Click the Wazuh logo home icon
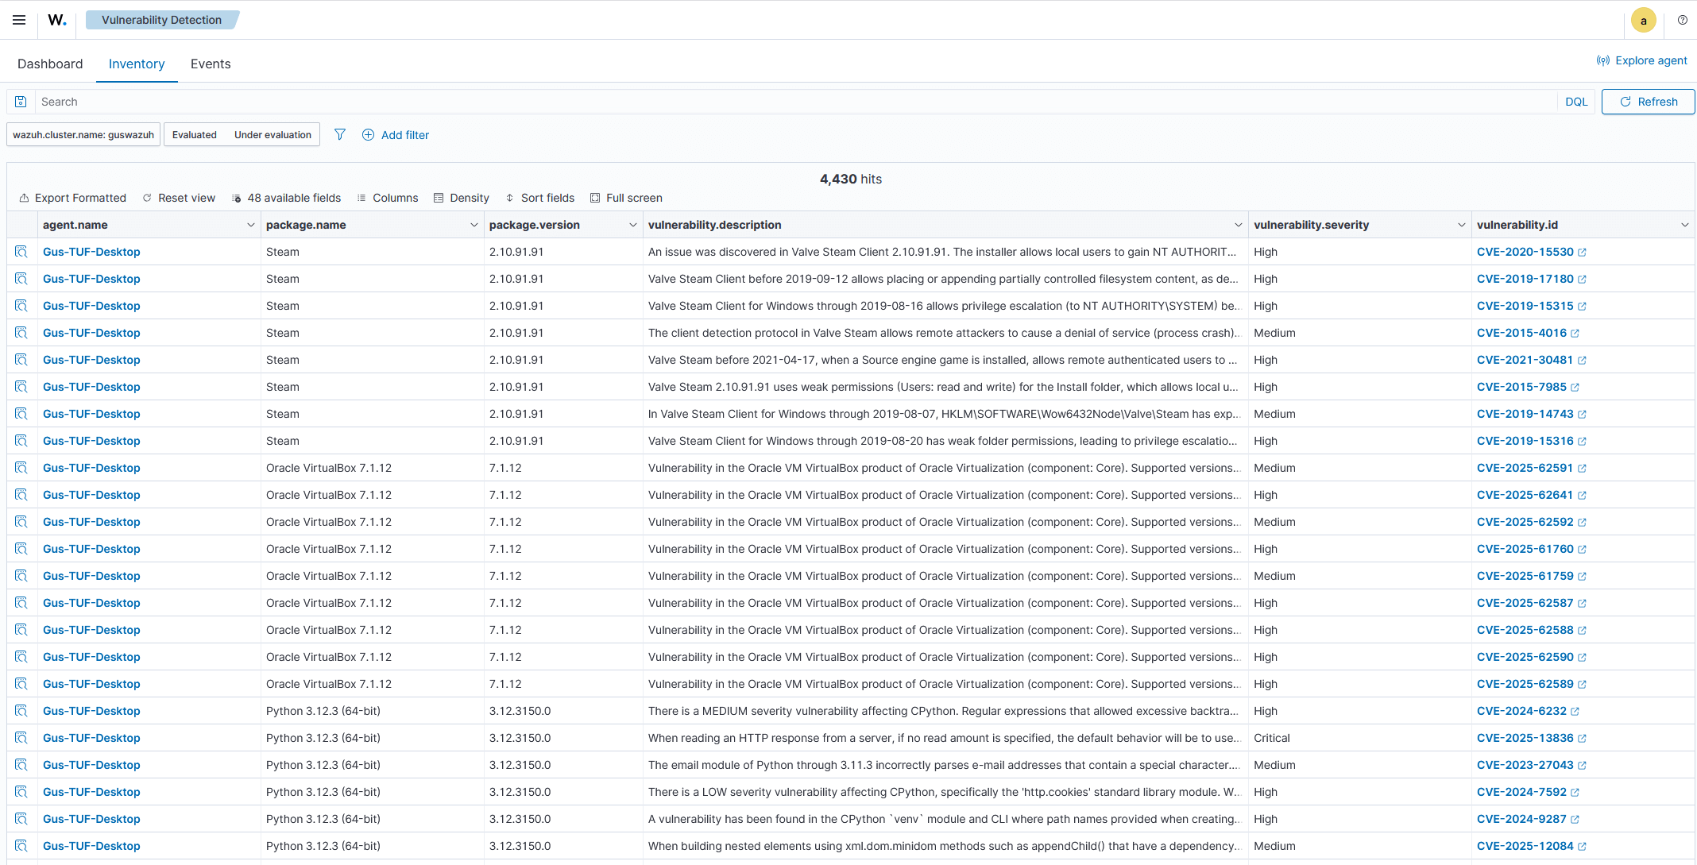This screenshot has height=865, width=1697. tap(57, 20)
